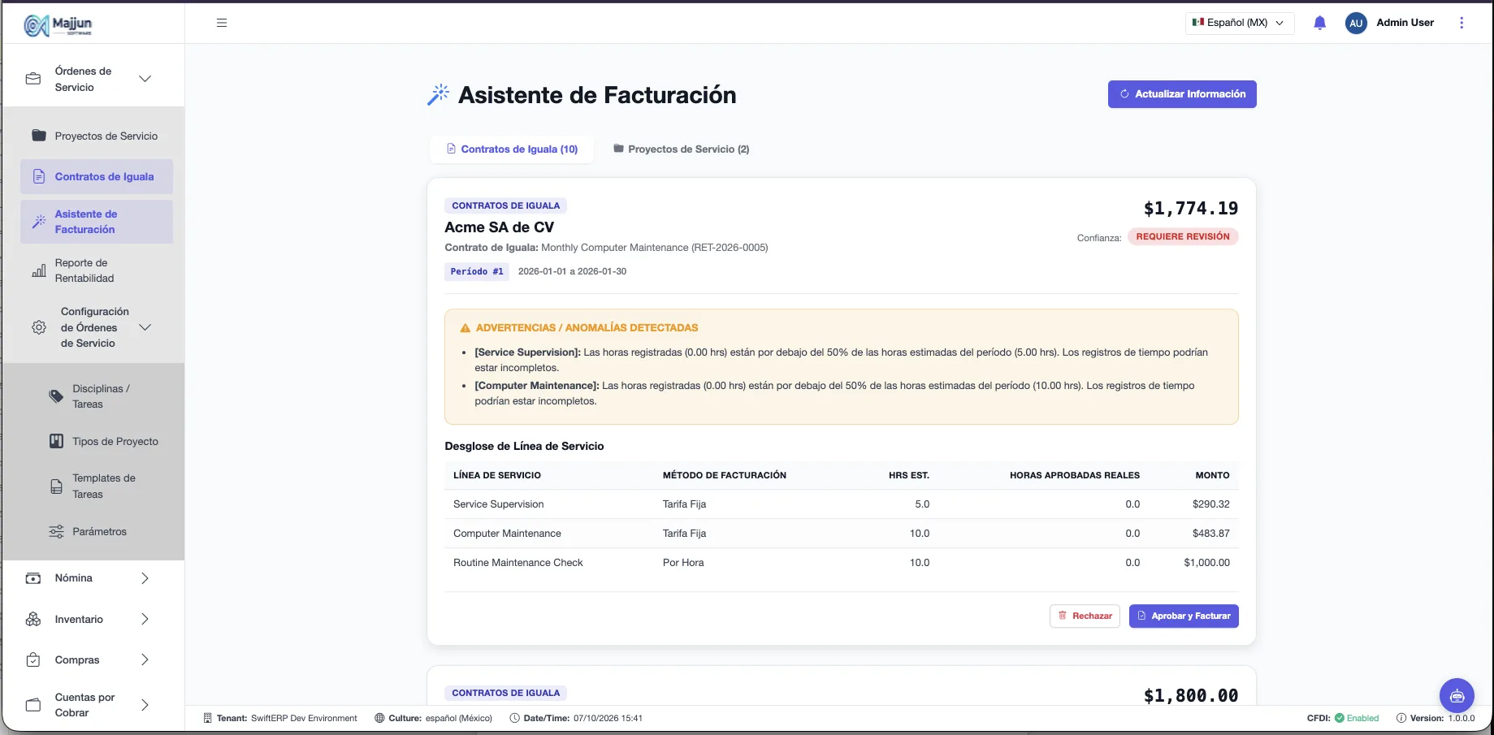Click the Por Hora billing method cell
The width and height of the screenshot is (1494, 735).
pos(683,563)
